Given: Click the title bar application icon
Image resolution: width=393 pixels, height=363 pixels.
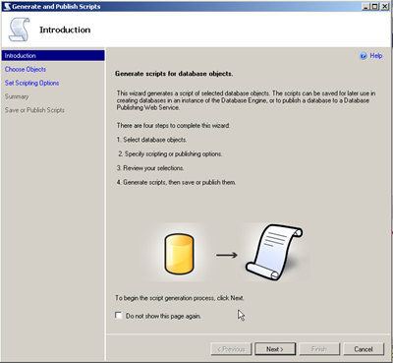Looking at the screenshot, I should tap(7, 6).
